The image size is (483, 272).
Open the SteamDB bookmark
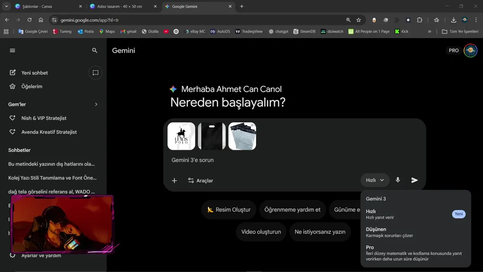(x=304, y=31)
